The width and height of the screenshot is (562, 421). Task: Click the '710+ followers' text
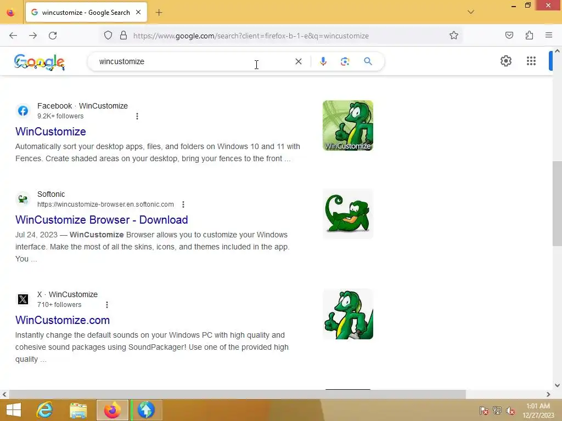[x=59, y=305]
